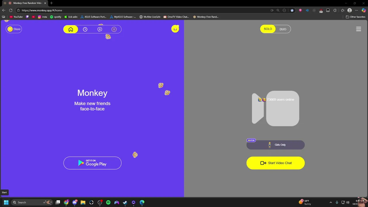Go back in browser
The height and width of the screenshot is (207, 368).
point(4,10)
